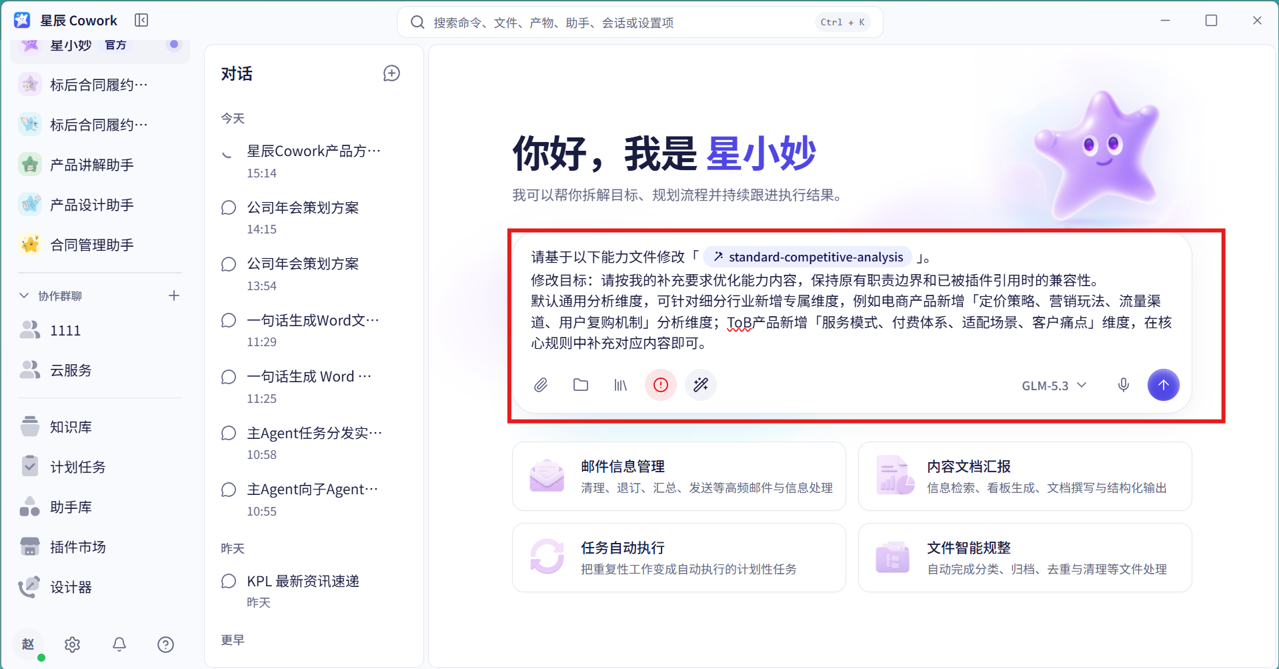Click the standard-competitive-analysis file chip
This screenshot has height=669, width=1279.
click(808, 257)
